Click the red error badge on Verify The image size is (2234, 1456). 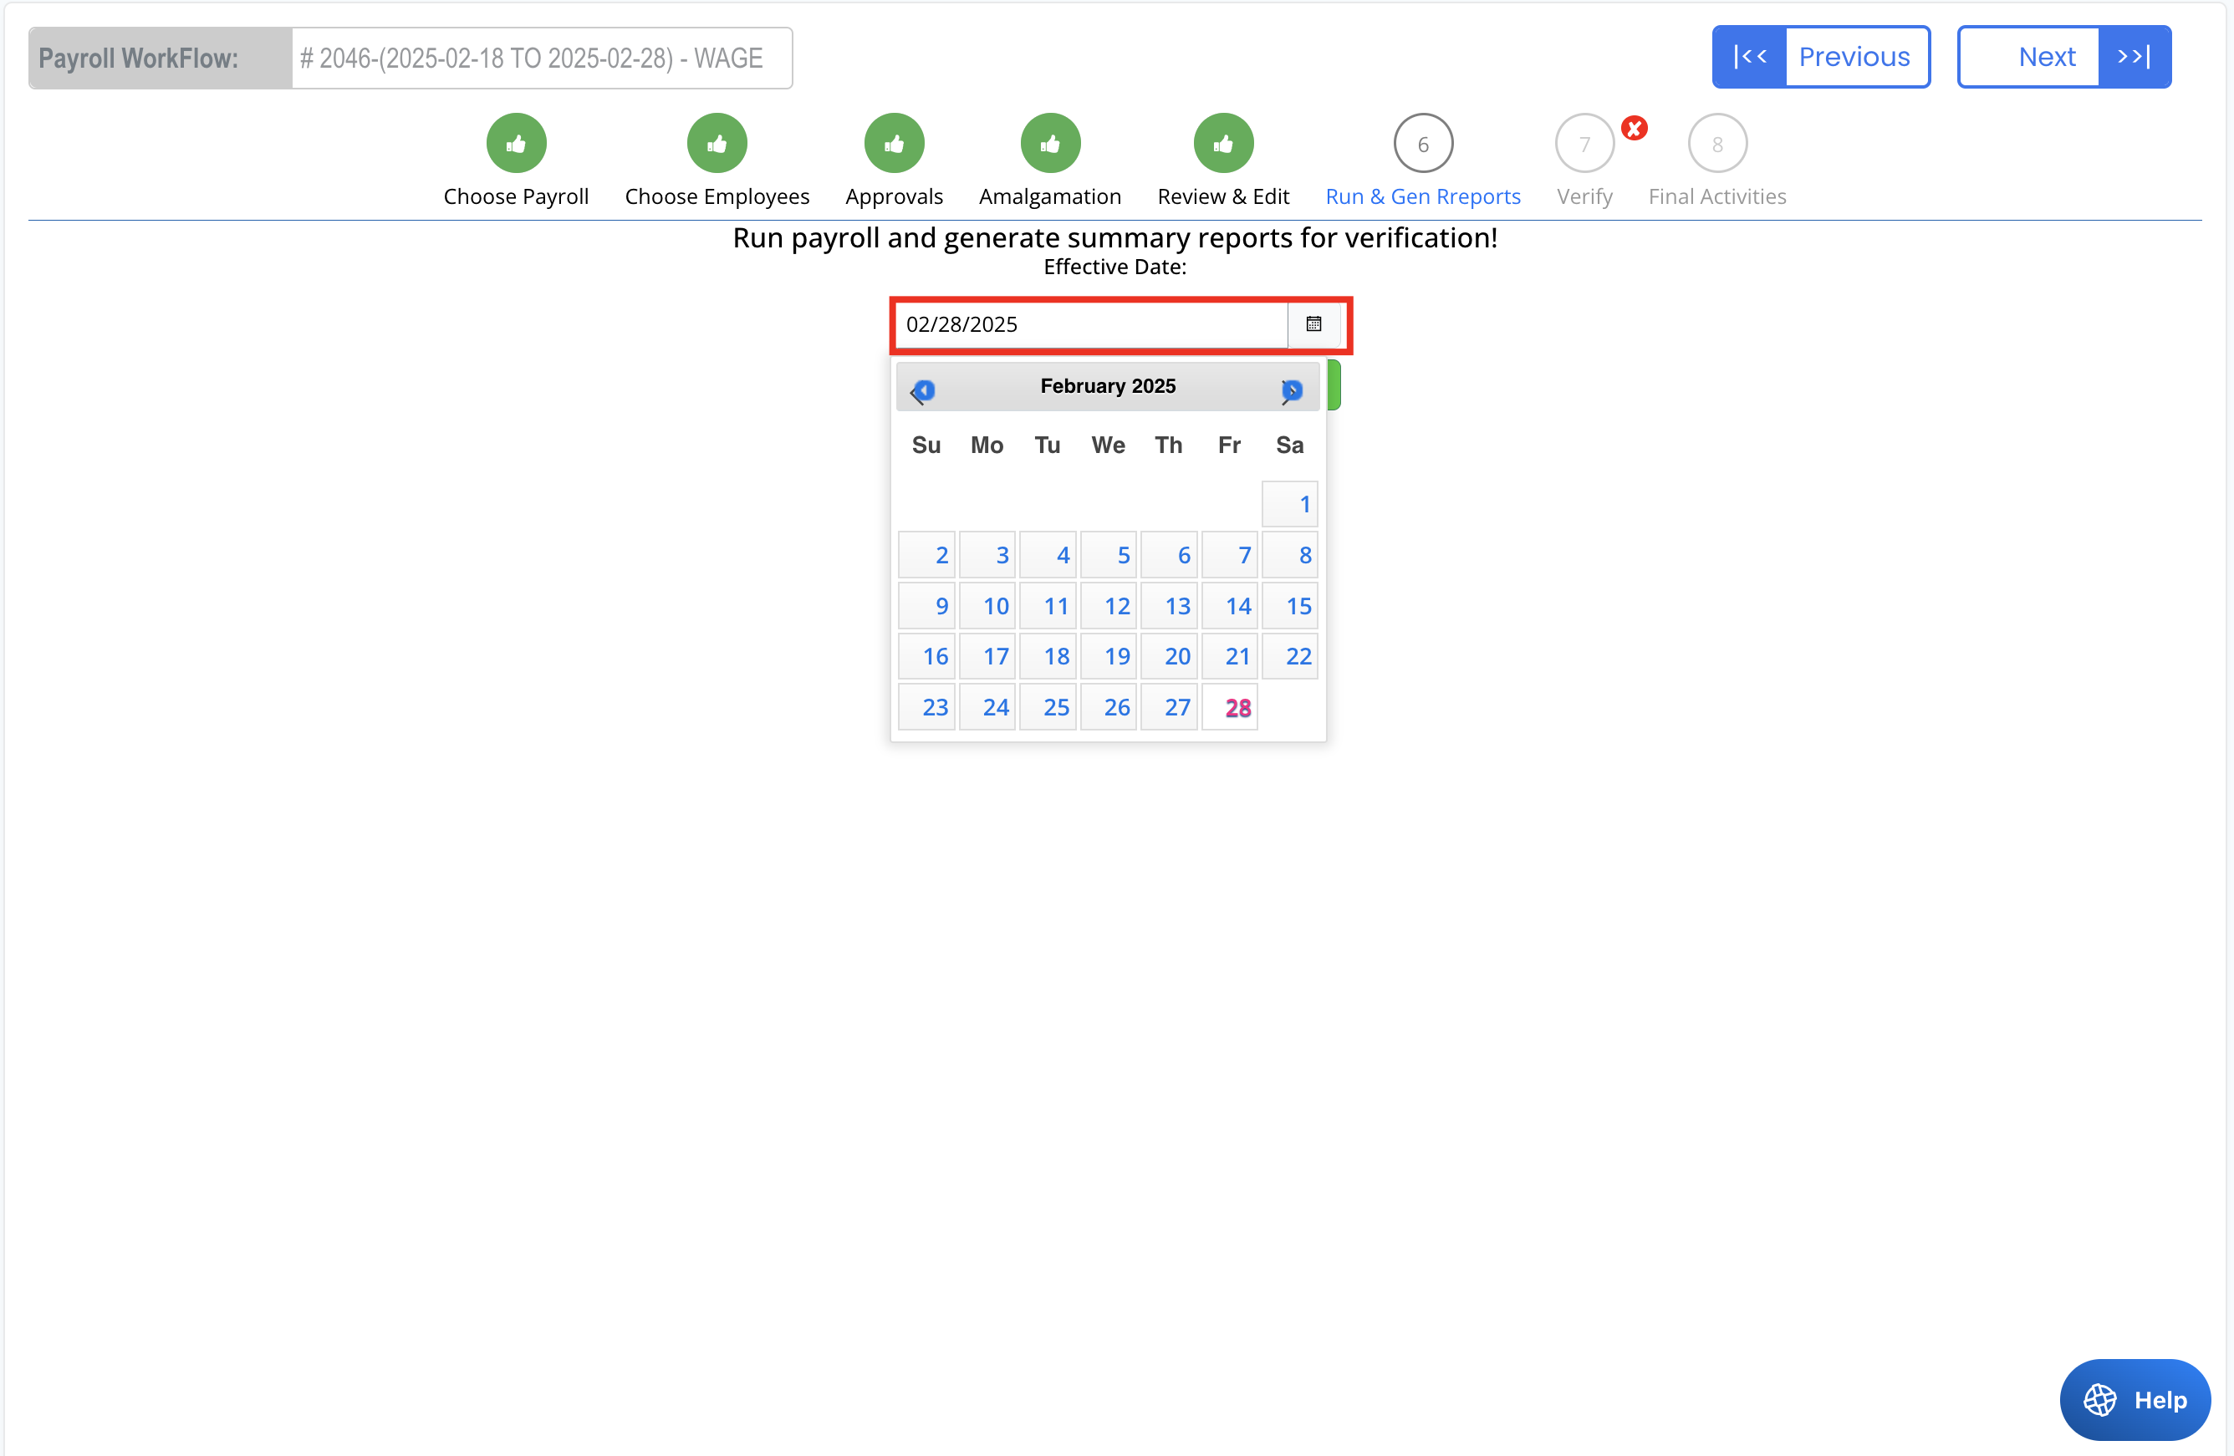click(1633, 129)
